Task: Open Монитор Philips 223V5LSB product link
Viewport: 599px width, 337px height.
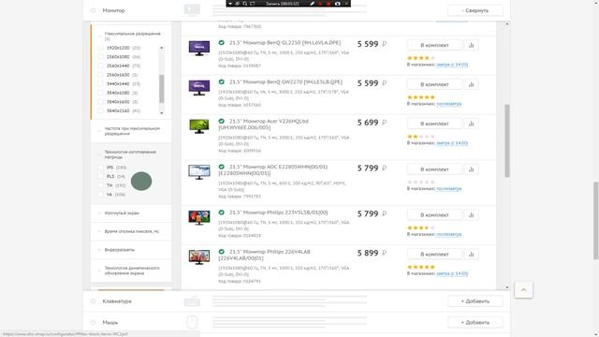Action: (278, 212)
